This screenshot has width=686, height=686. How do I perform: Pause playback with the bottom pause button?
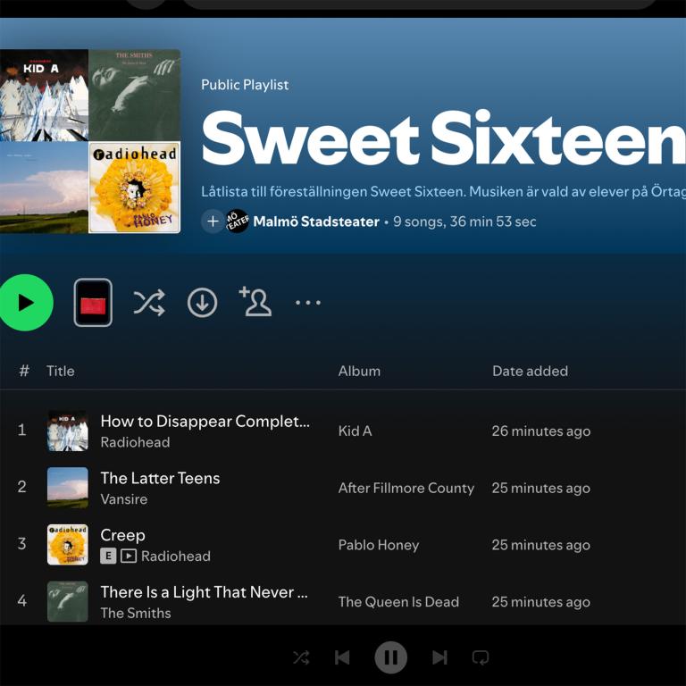pyautogui.click(x=390, y=657)
